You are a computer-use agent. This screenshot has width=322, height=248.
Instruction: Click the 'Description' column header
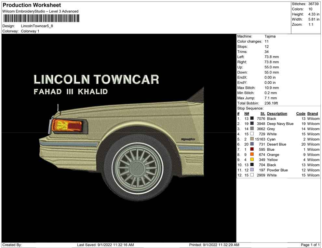click(277, 113)
